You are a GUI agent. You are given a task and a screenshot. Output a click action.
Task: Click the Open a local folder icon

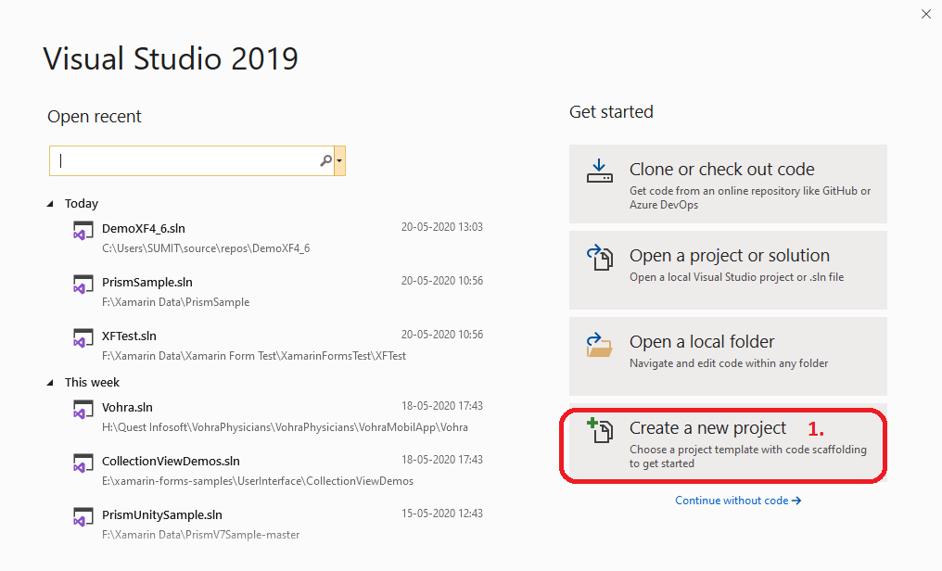click(x=599, y=343)
